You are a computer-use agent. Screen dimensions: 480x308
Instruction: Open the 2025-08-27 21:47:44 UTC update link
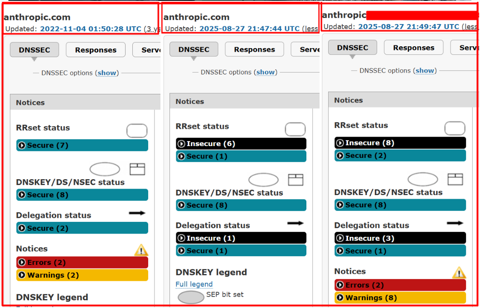249,29
